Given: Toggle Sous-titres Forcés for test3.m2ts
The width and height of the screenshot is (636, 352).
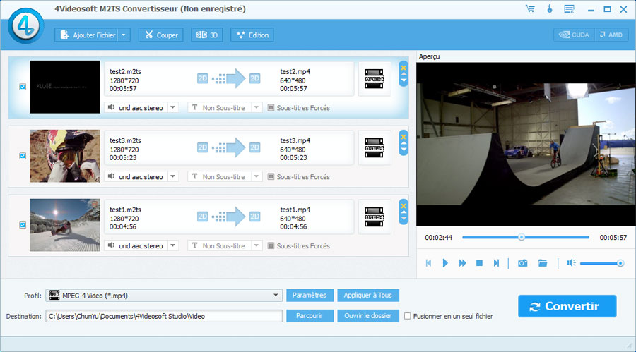Looking at the screenshot, I should point(271,177).
